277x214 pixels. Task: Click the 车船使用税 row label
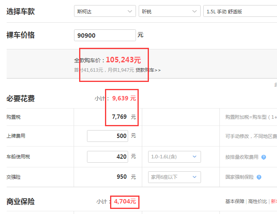point(18,156)
